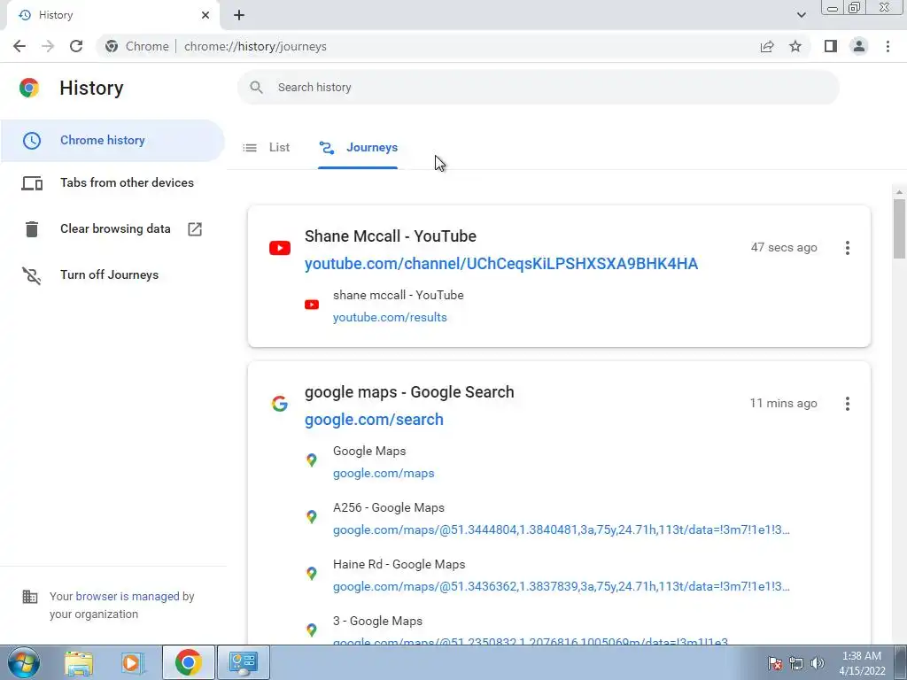Click Maps pin icon beside 3 - Google Maps

(312, 630)
